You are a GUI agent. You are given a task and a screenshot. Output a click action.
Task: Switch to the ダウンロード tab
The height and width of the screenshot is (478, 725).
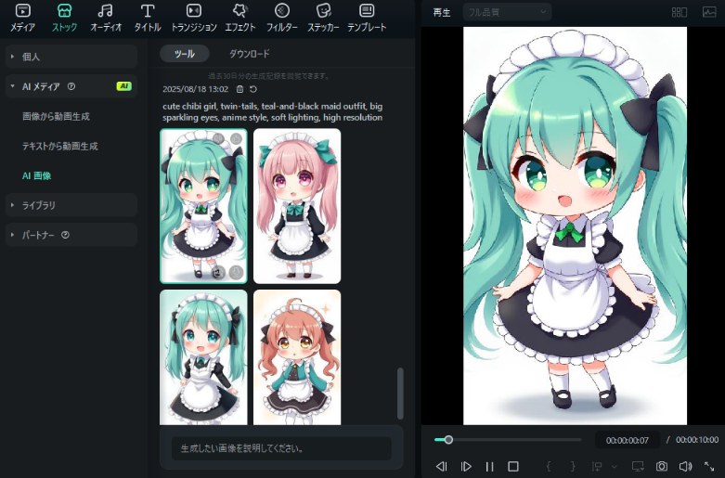click(x=249, y=54)
